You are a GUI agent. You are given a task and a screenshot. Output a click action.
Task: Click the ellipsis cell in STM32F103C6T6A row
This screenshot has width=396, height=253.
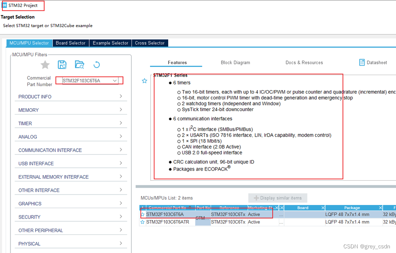(x=282, y=215)
